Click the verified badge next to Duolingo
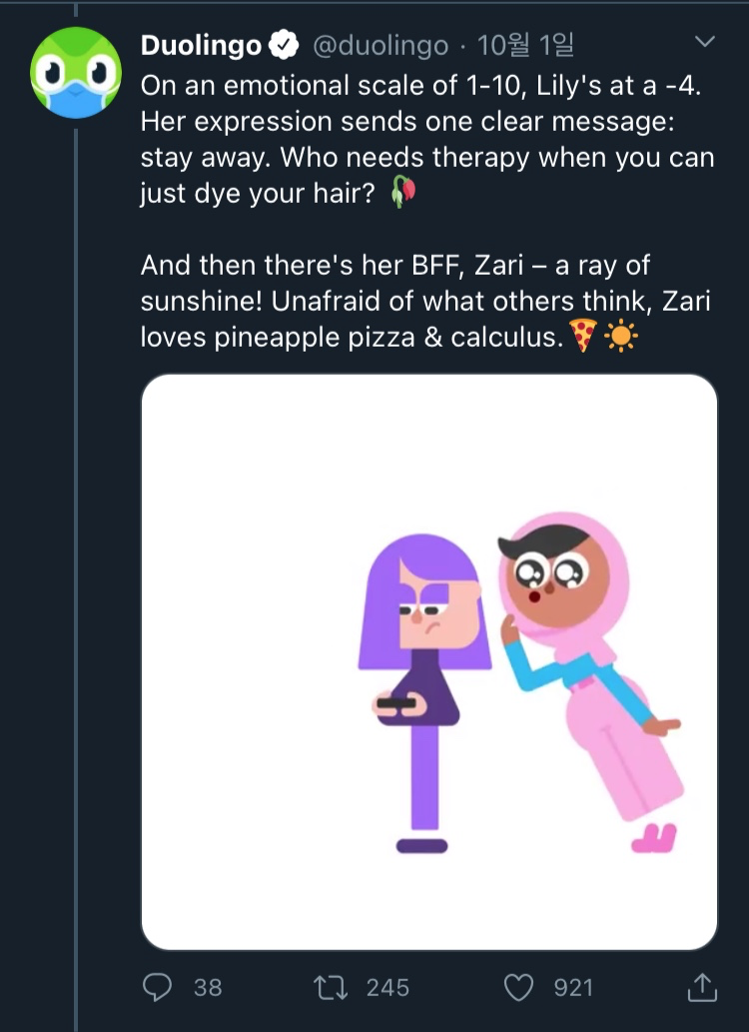The width and height of the screenshot is (749, 1032). (284, 45)
